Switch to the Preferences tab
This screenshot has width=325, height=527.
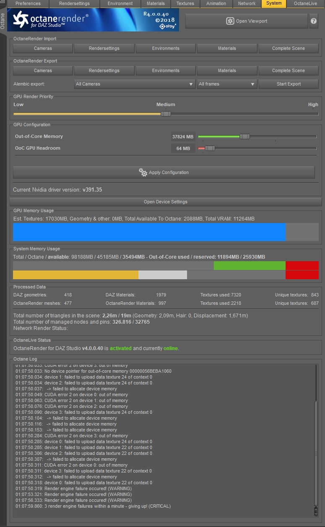(x=28, y=4)
